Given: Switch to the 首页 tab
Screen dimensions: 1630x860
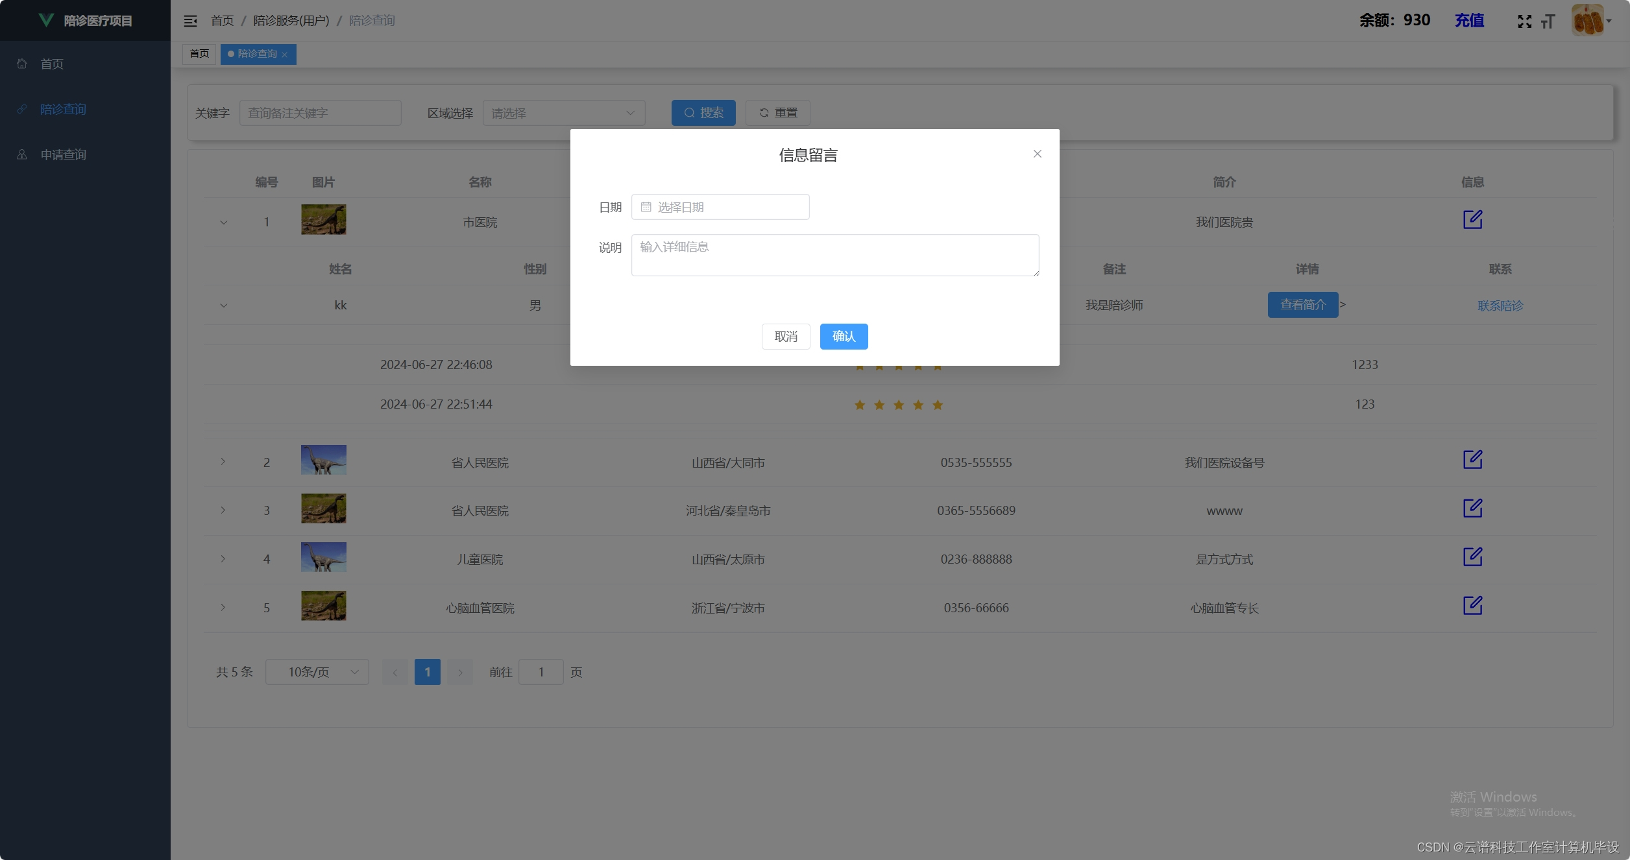Looking at the screenshot, I should click(199, 54).
